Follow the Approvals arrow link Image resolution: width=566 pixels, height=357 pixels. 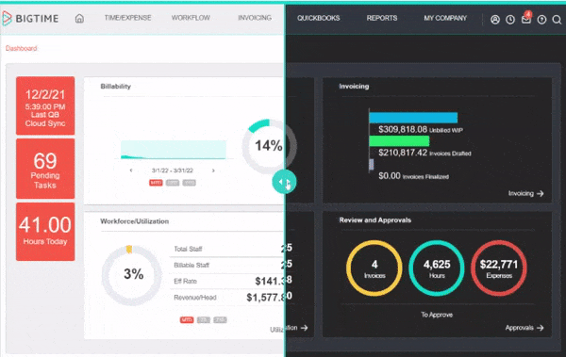tap(524, 328)
